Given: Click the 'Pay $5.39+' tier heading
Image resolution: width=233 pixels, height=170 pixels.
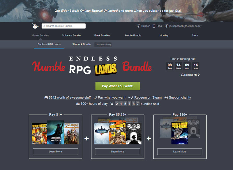Looking at the screenshot, I should tap(118, 115).
